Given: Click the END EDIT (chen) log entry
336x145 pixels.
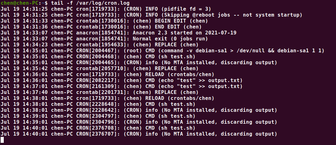Looking at the screenshot, I should [x=101, y=27].
